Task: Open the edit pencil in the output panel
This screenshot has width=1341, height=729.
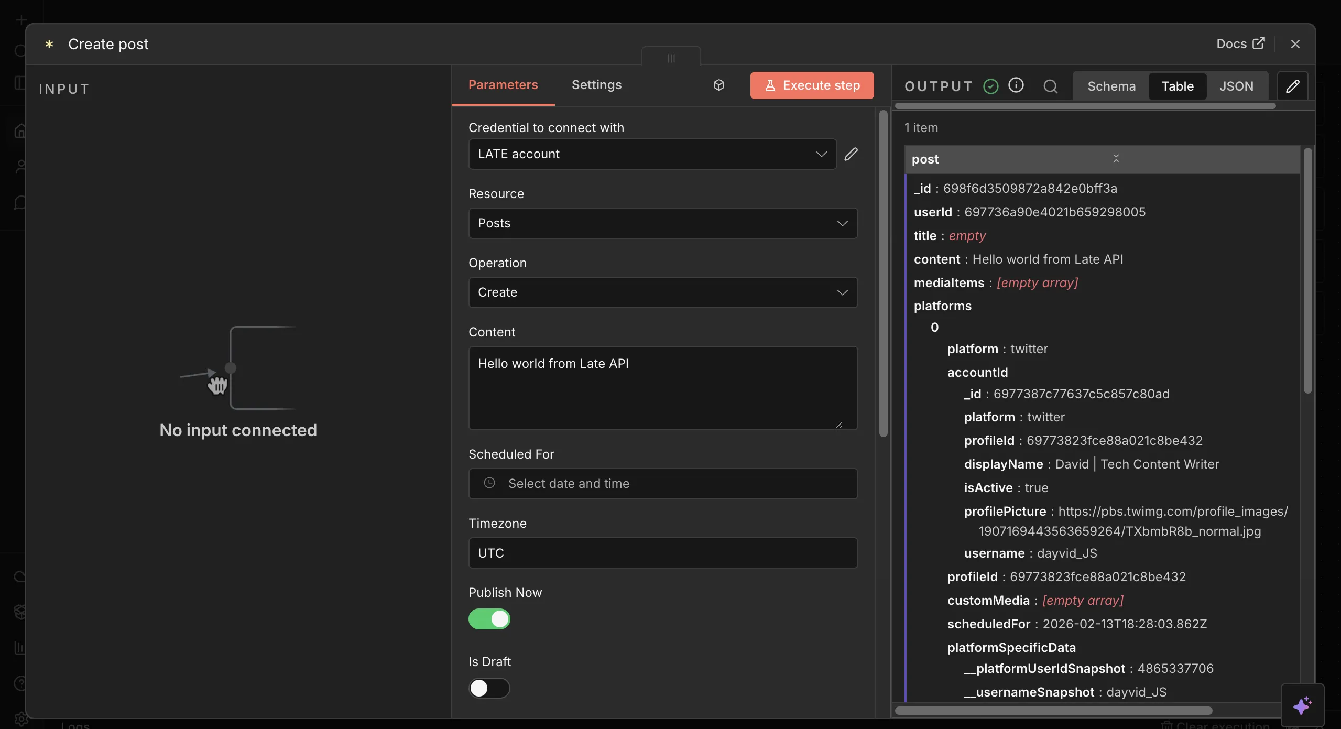Action: pos(1292,85)
